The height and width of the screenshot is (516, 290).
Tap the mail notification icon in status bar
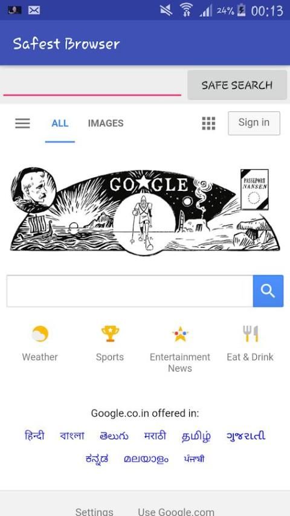34,10
